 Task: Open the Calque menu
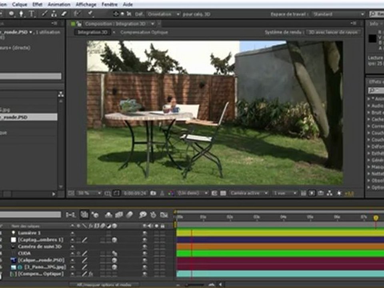19,4
